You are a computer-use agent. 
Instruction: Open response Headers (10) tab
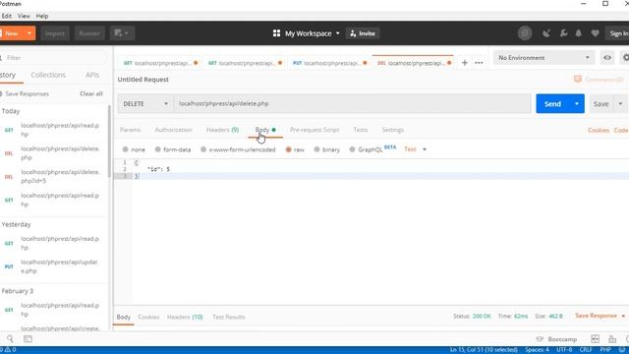(185, 317)
